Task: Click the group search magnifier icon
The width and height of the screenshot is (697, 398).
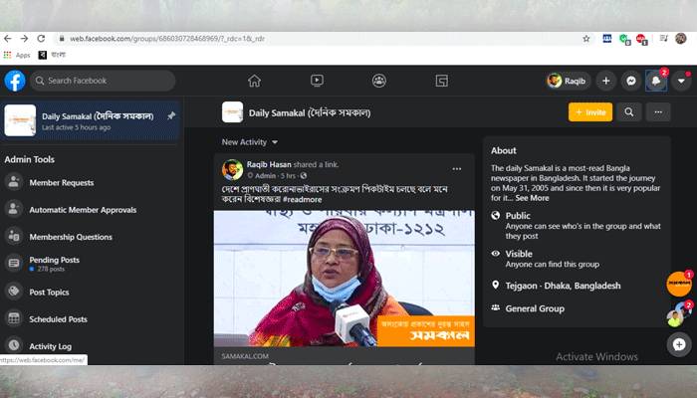Action: [629, 111]
